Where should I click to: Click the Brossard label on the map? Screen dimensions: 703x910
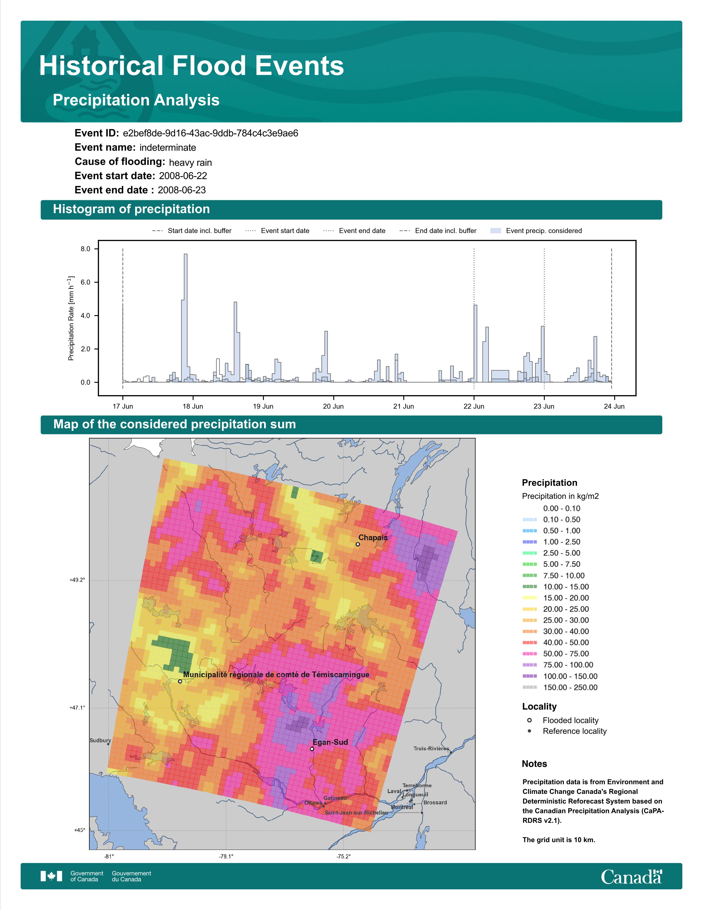tap(435, 802)
